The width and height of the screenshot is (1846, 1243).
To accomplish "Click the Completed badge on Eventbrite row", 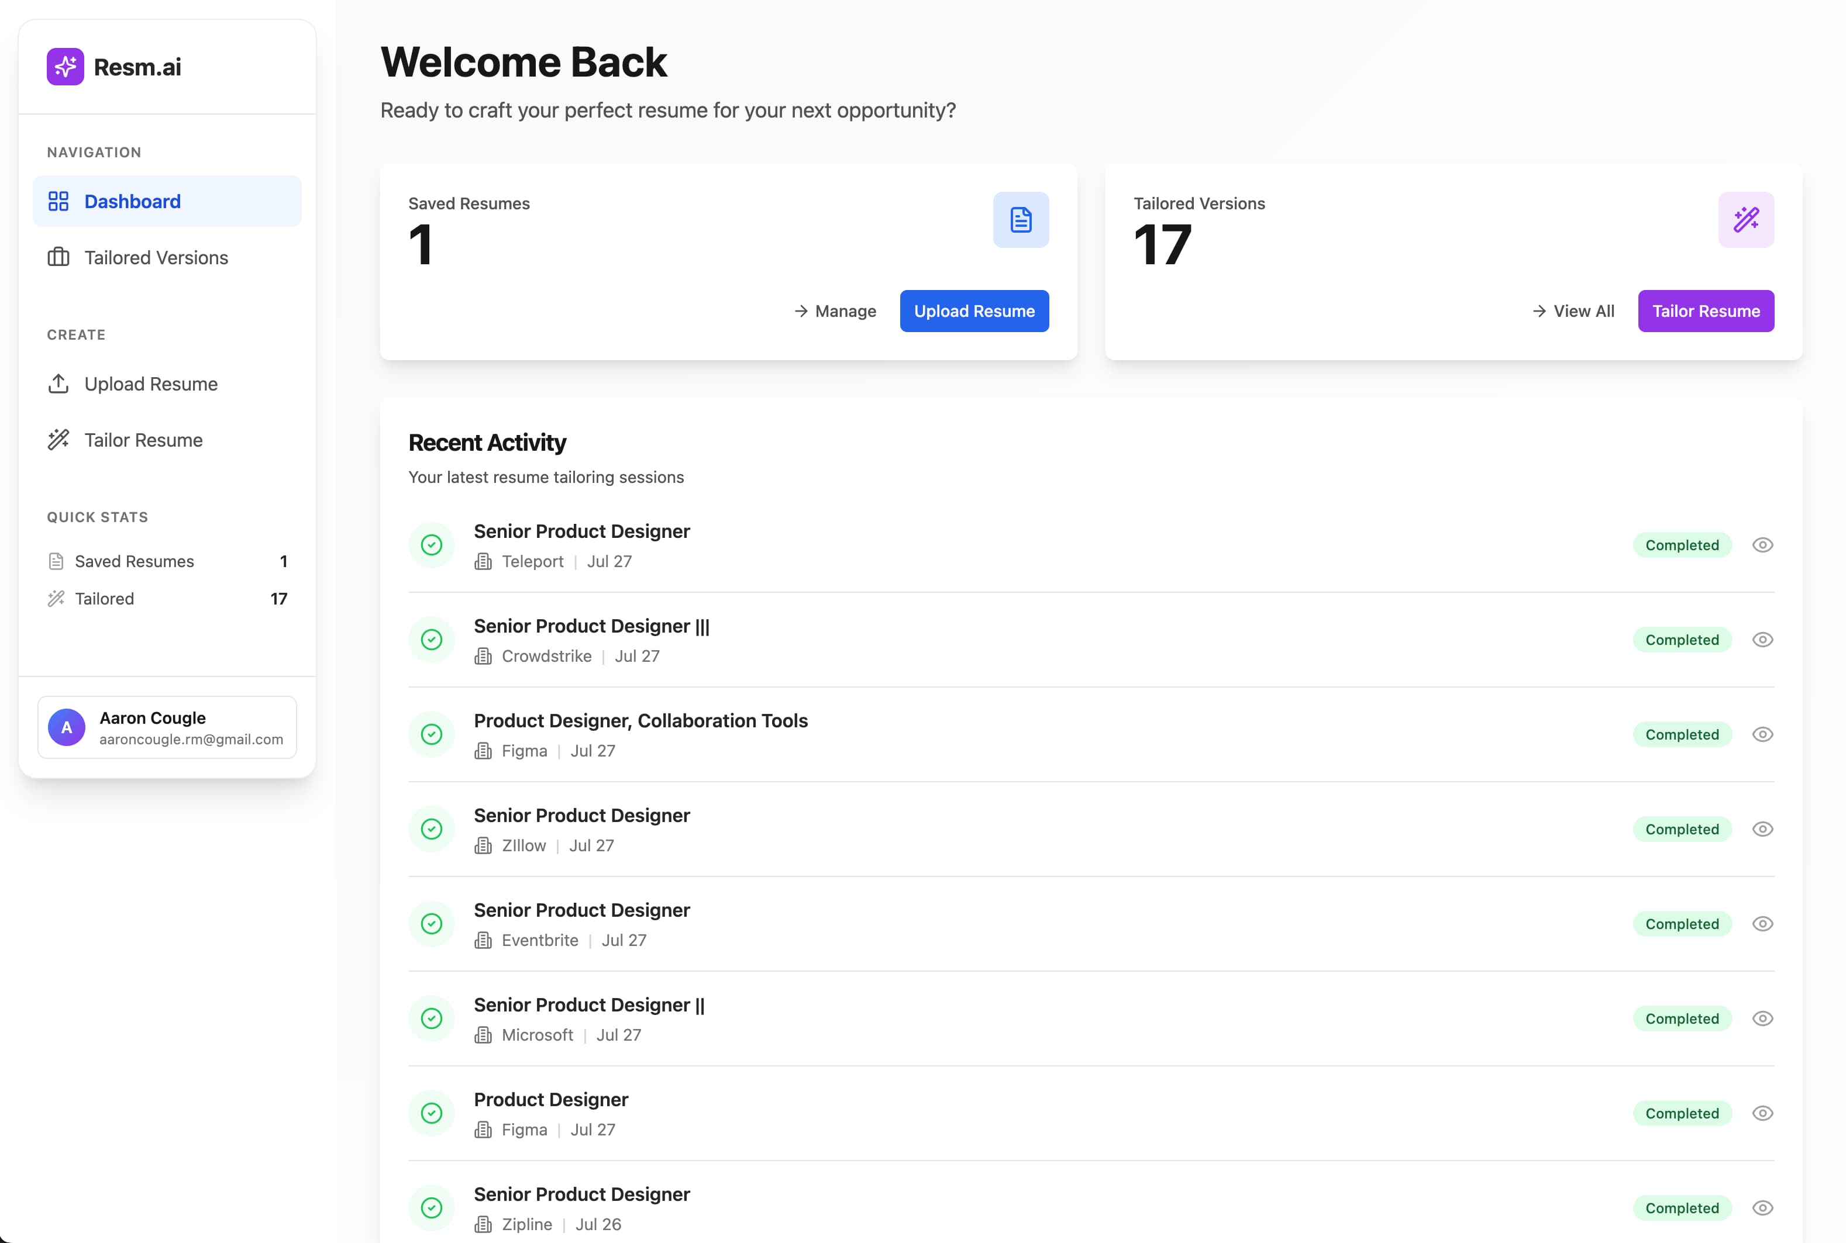I will [1681, 924].
